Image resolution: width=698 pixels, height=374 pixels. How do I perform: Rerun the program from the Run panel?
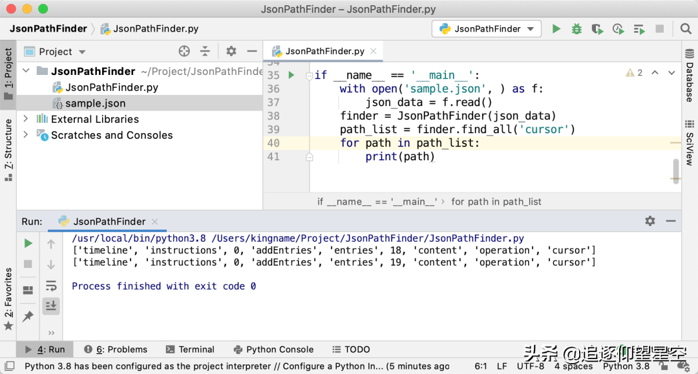pos(28,244)
